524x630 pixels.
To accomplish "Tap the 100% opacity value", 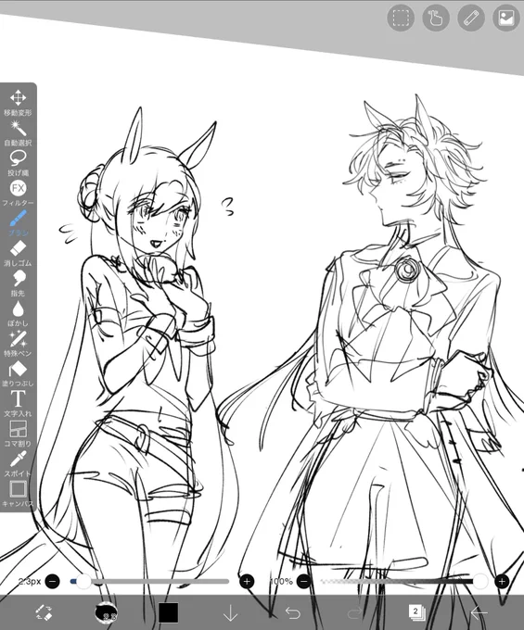I will [282, 582].
